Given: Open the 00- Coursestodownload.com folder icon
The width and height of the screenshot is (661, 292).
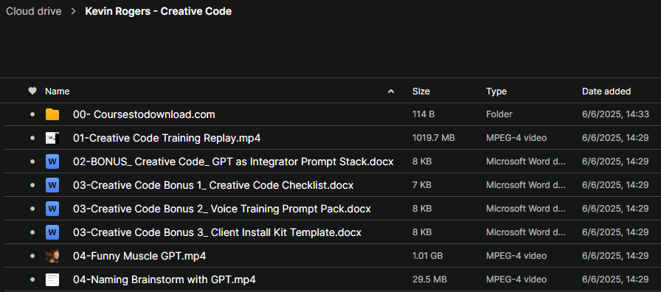Looking at the screenshot, I should [52, 114].
